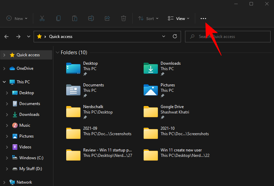The width and height of the screenshot is (274, 186).
Task: Refresh the Quick access view
Action: coord(175,37)
